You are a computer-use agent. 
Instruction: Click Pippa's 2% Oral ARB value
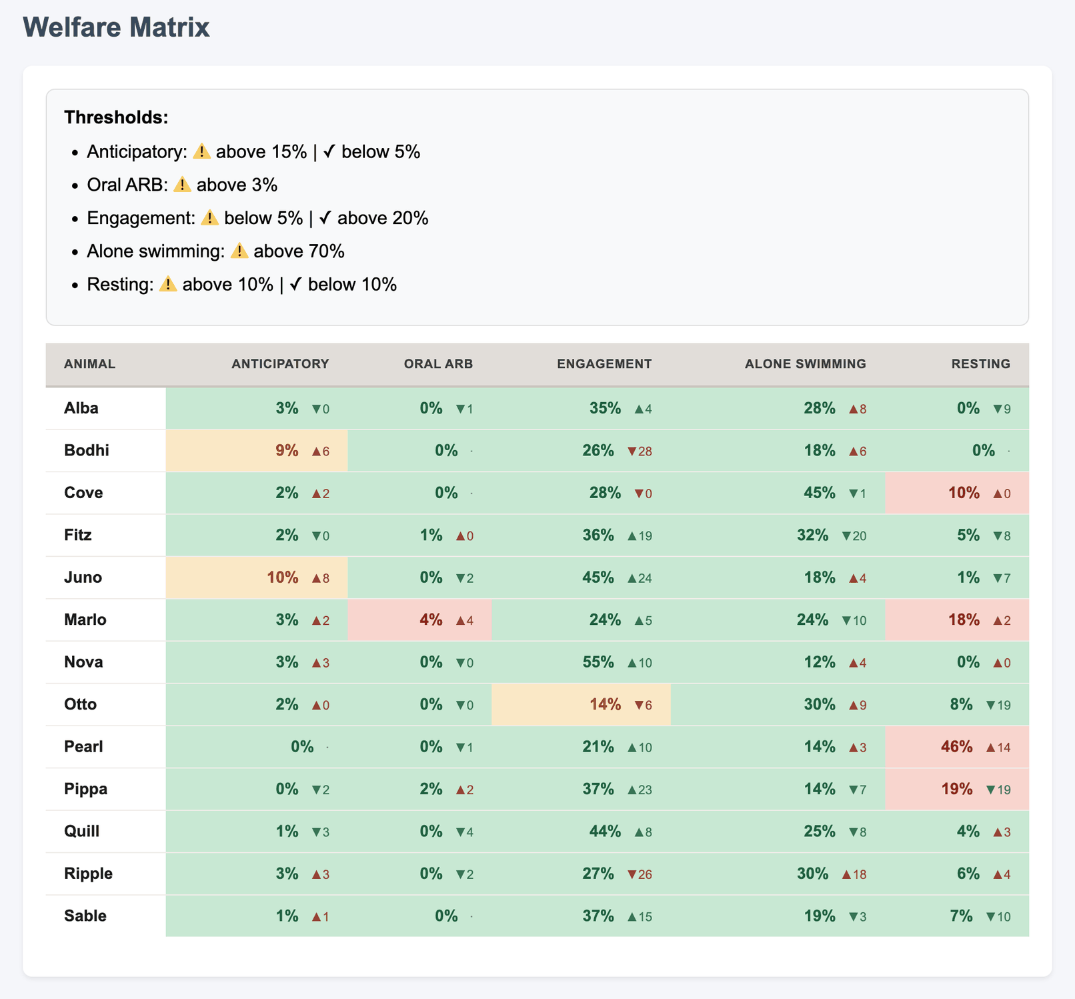point(431,789)
